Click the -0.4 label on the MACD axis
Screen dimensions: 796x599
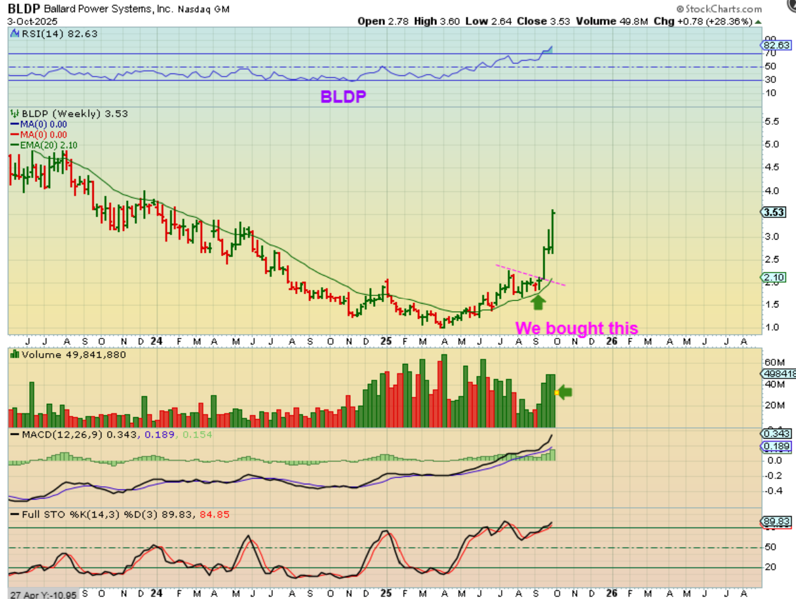tap(773, 490)
